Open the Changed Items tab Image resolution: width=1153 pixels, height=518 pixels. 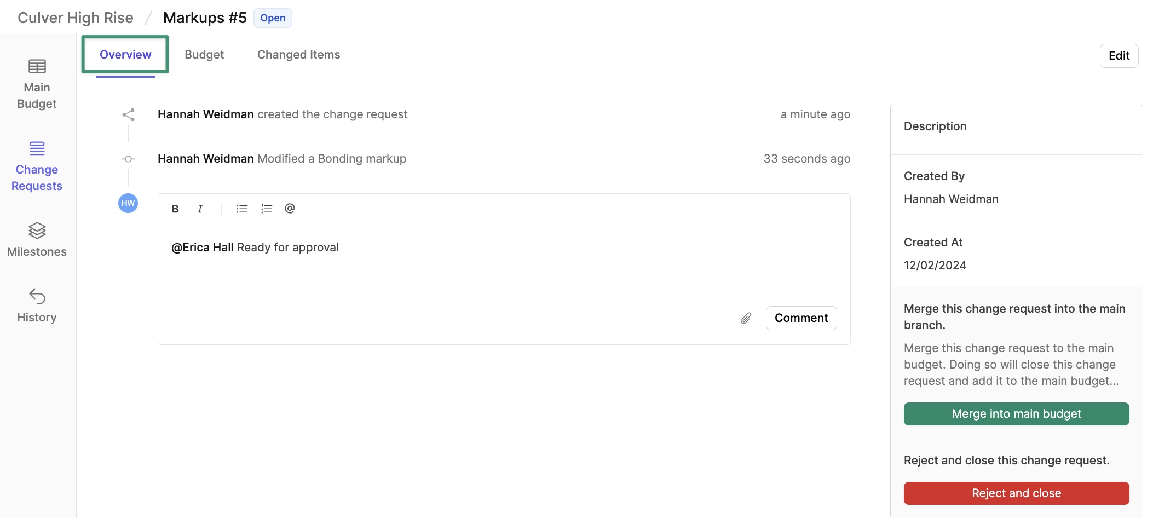(x=298, y=55)
